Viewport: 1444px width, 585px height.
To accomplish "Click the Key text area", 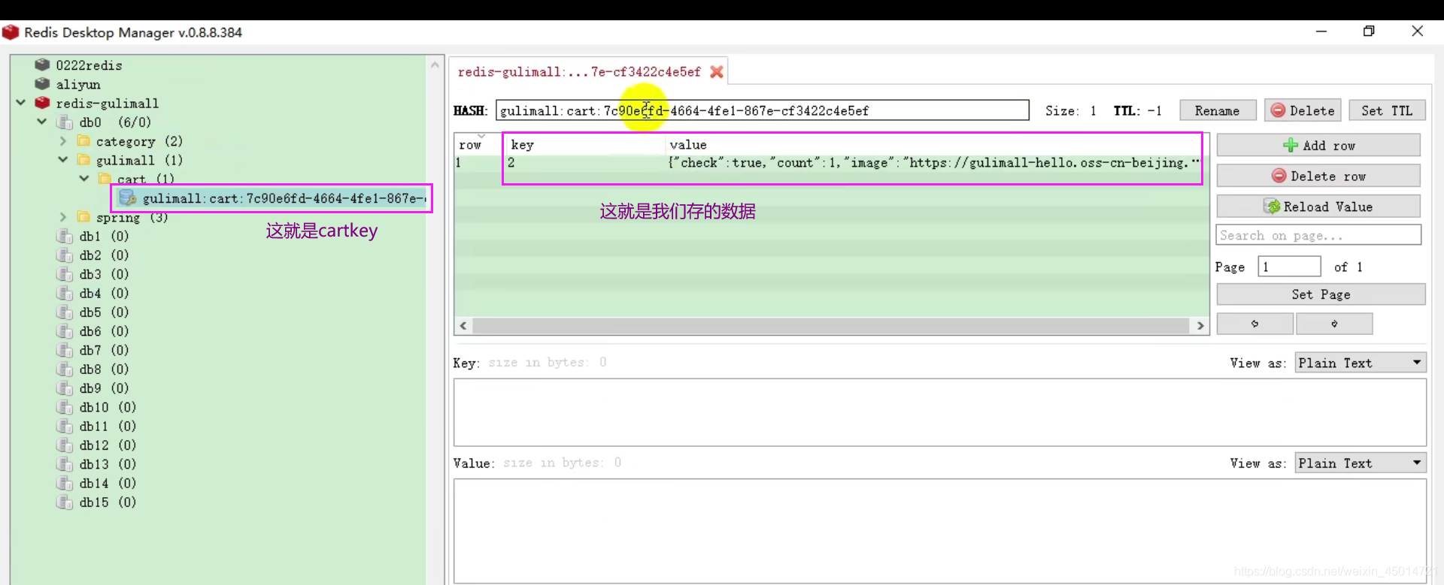I will pos(939,412).
